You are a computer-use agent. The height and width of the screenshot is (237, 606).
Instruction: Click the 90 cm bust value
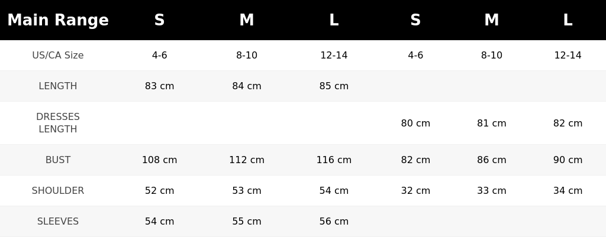pyautogui.click(x=568, y=160)
